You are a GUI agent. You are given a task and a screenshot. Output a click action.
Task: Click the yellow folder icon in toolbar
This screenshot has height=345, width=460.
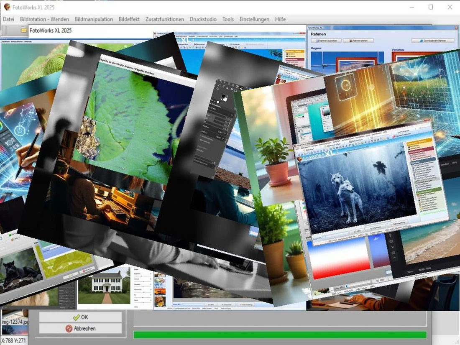[23, 30]
